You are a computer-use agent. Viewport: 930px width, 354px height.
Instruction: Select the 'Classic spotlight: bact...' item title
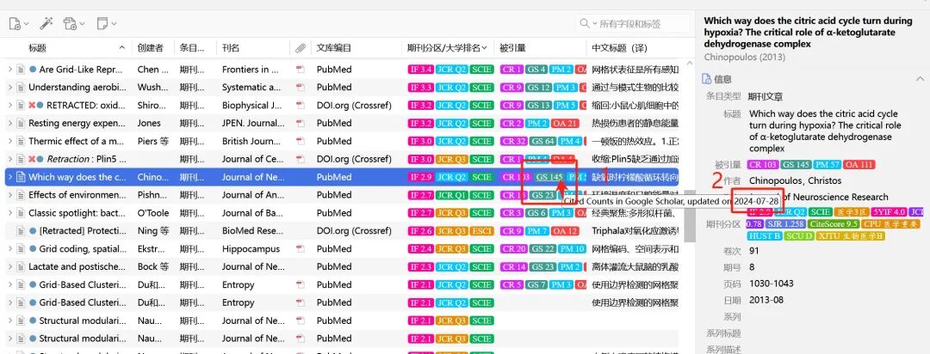(77, 212)
